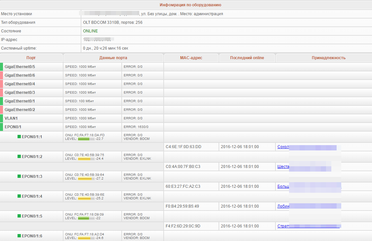Viewport: 372px width, 241px height.
Task: Click the EPON0/1:1 port label
Action: 32,137
